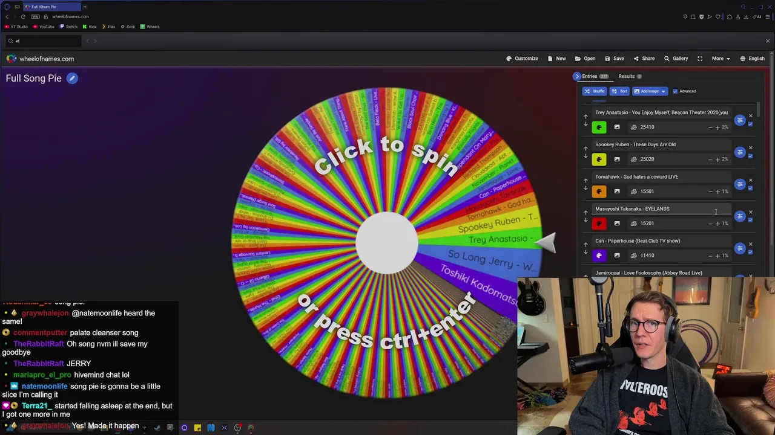775x435 pixels.
Task: Delete the Trey Anastasio entry
Action: click(x=751, y=116)
